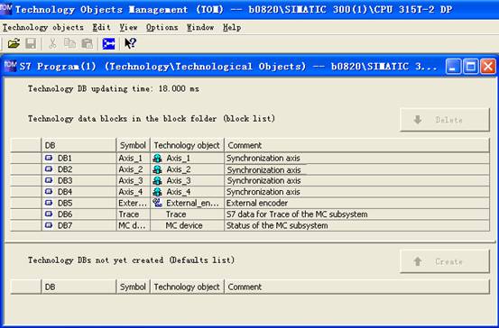The width and height of the screenshot is (499, 328).
Task: Open the Window menu
Action: click(x=200, y=28)
